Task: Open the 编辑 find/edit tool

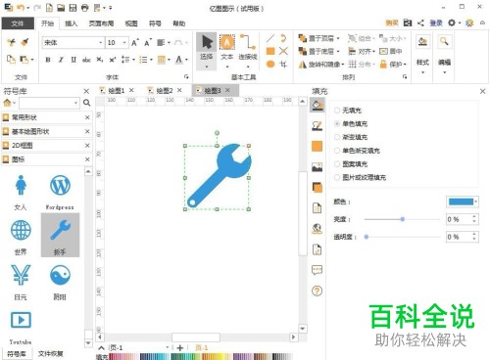Action: coord(444,54)
